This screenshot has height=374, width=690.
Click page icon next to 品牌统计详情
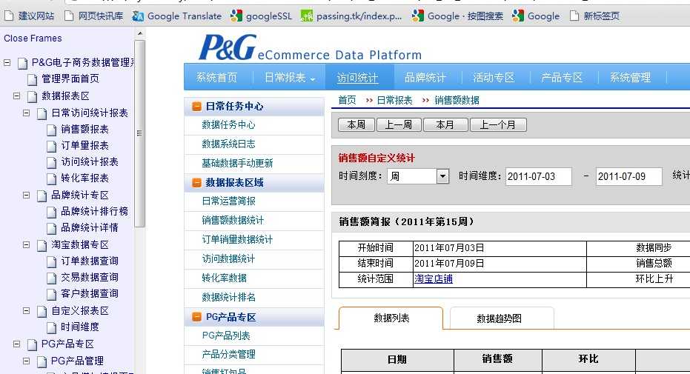point(51,229)
